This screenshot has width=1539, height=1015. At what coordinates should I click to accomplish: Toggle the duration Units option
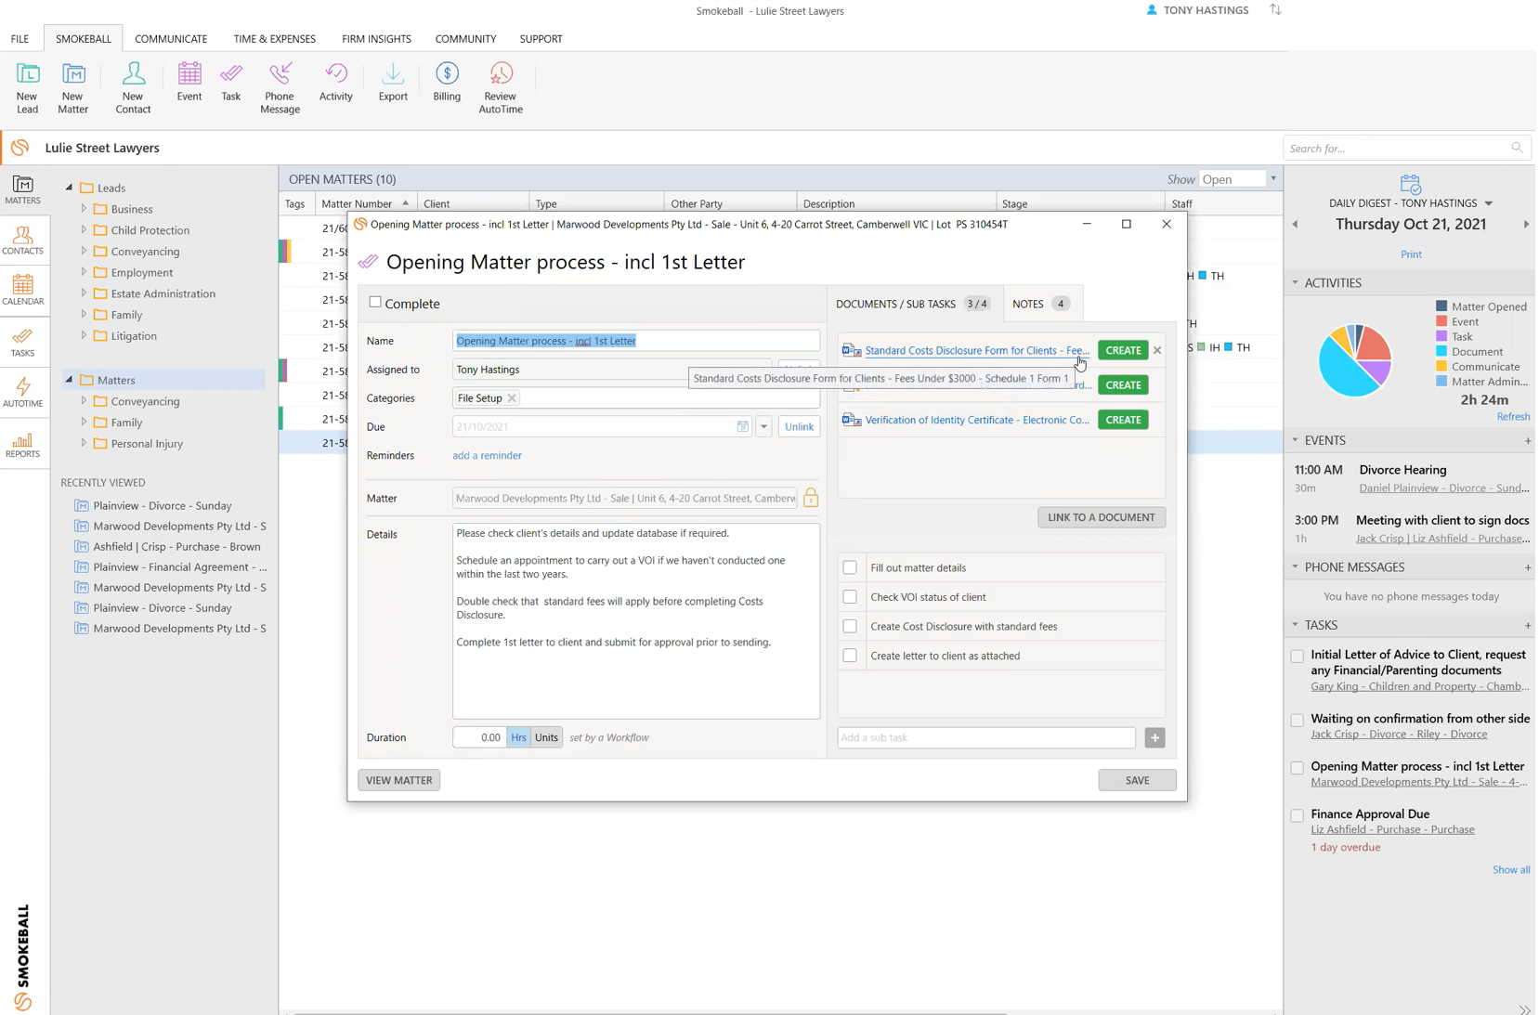click(546, 737)
